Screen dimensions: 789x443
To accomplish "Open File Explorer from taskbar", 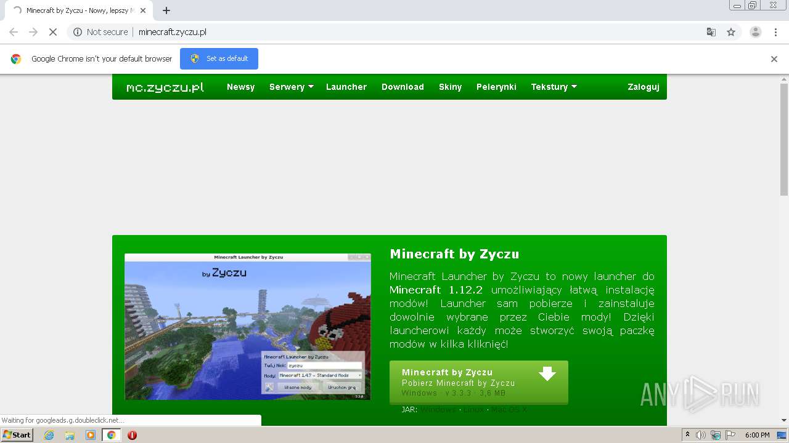I will (70, 435).
